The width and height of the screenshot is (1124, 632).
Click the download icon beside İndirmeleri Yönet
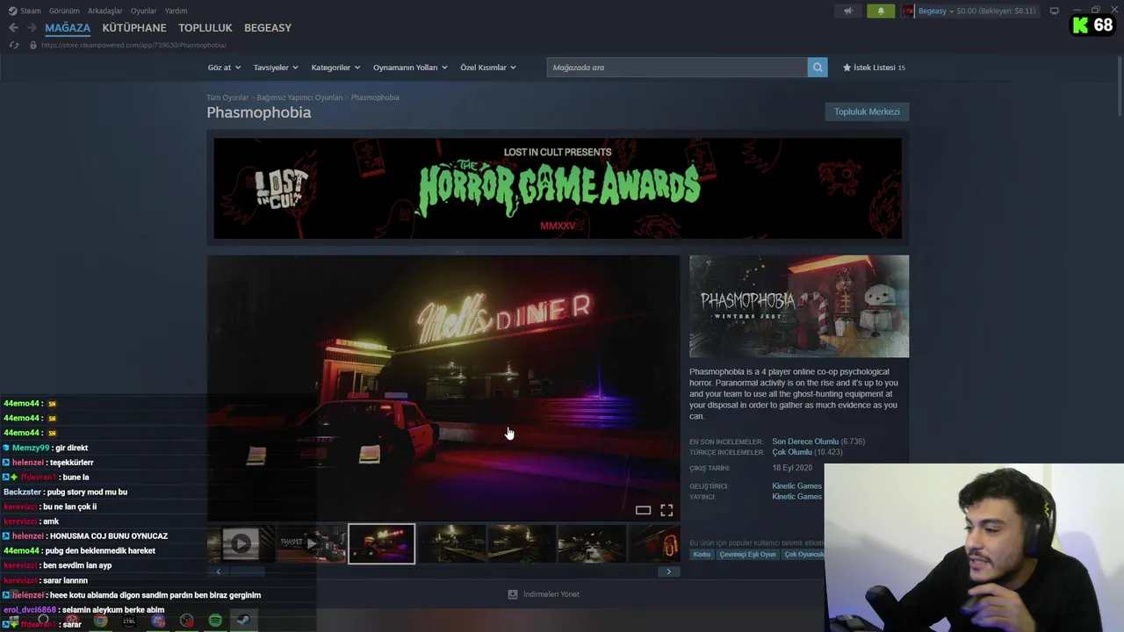(x=513, y=594)
